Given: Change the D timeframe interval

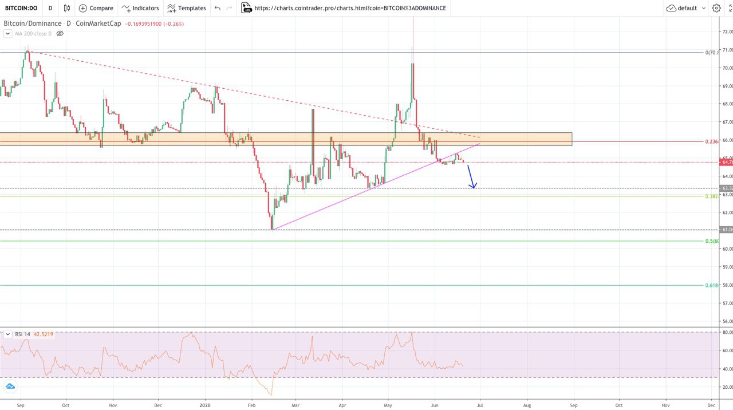Looking at the screenshot, I should pyautogui.click(x=50, y=8).
